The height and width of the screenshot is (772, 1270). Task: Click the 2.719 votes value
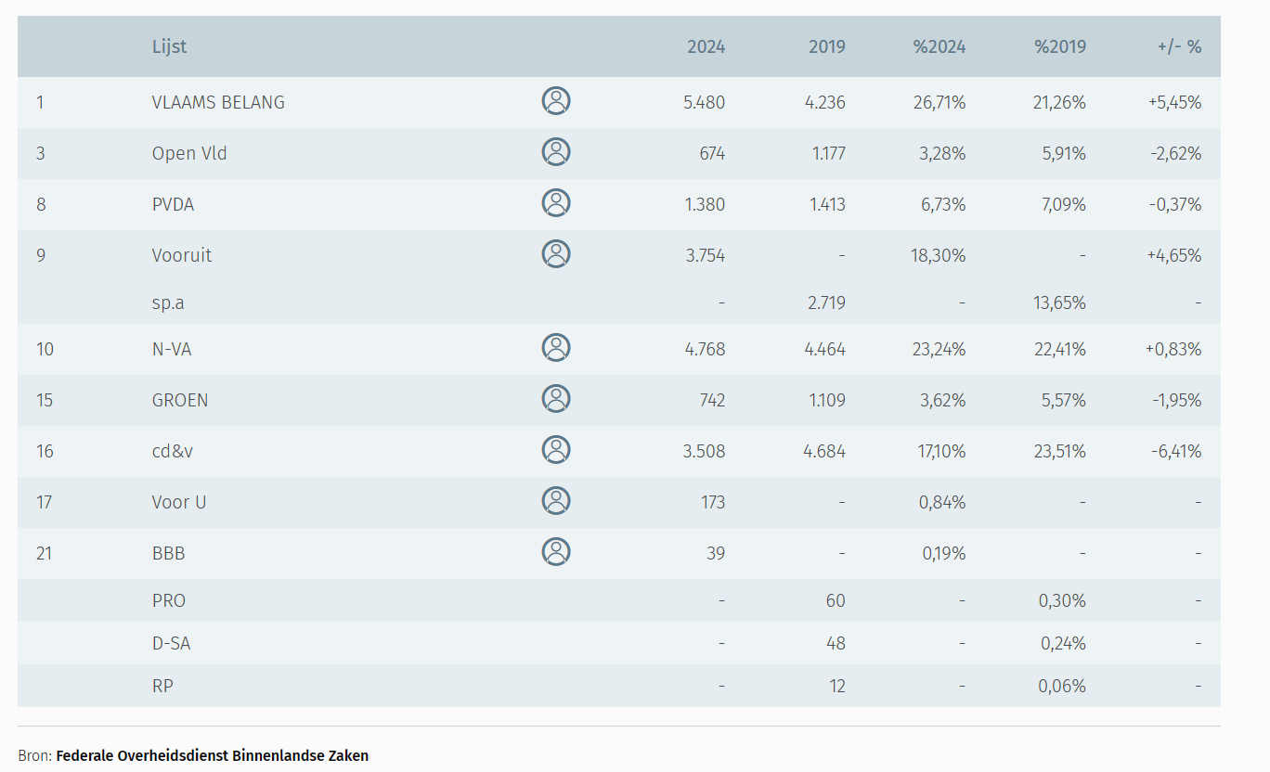[826, 303]
